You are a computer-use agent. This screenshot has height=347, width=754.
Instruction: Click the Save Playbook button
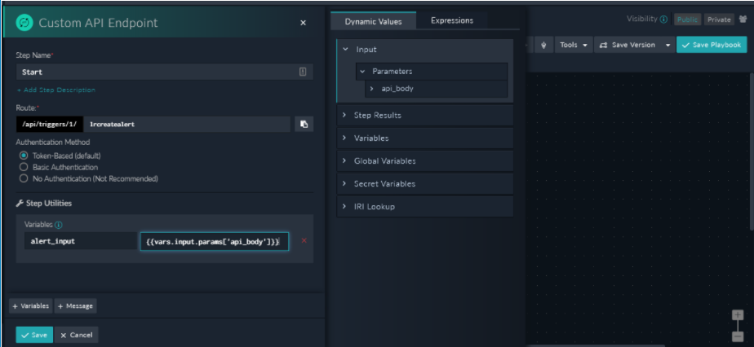pos(712,46)
